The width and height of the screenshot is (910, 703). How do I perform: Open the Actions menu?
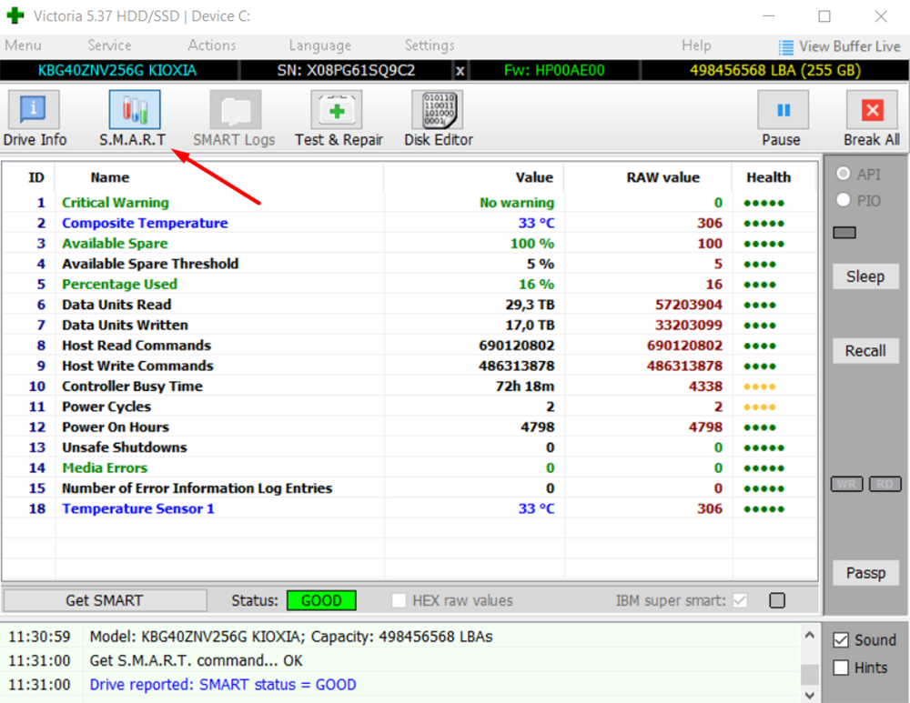coord(212,45)
